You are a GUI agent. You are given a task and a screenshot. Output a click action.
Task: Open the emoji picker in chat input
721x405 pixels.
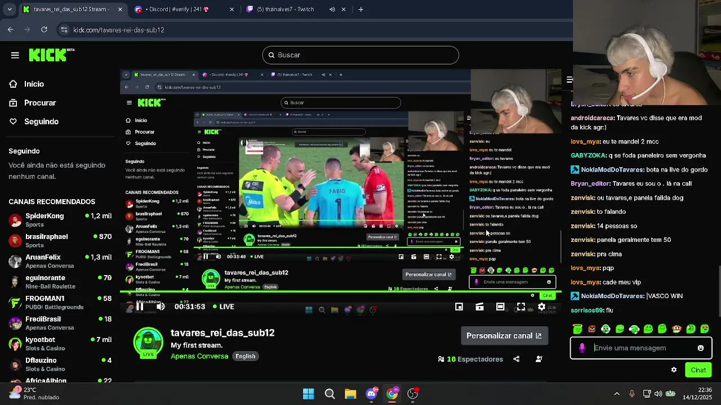701,348
